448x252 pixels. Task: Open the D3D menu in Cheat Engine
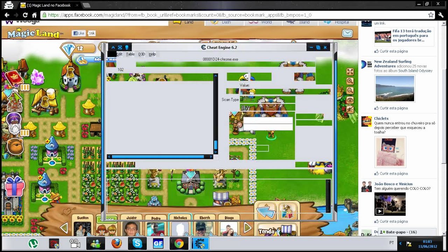coord(141,54)
